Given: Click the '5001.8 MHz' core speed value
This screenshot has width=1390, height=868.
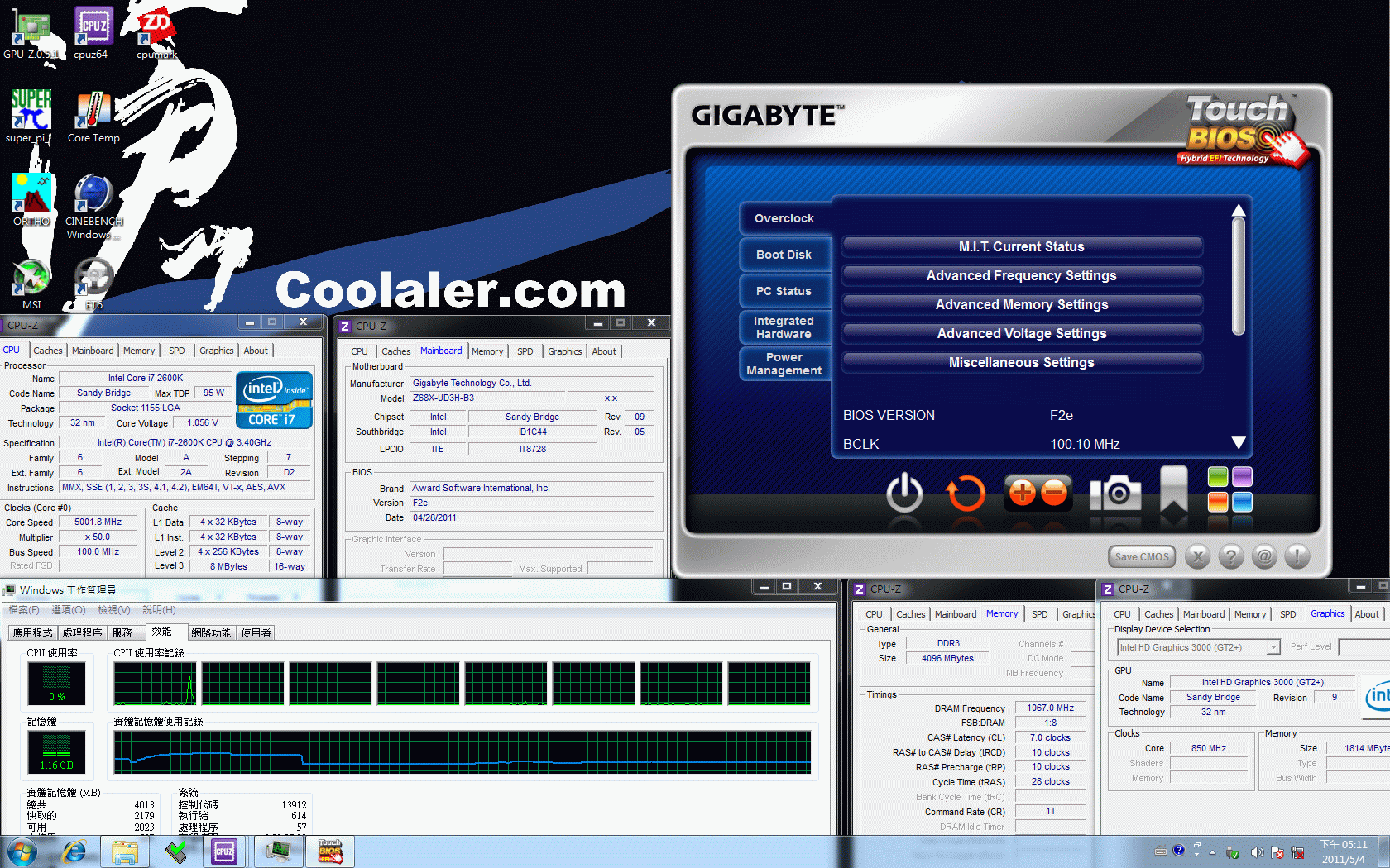Looking at the screenshot, I should [x=98, y=522].
